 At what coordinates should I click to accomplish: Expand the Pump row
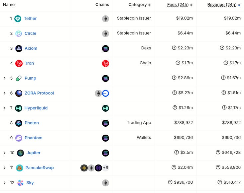tap(5, 78)
